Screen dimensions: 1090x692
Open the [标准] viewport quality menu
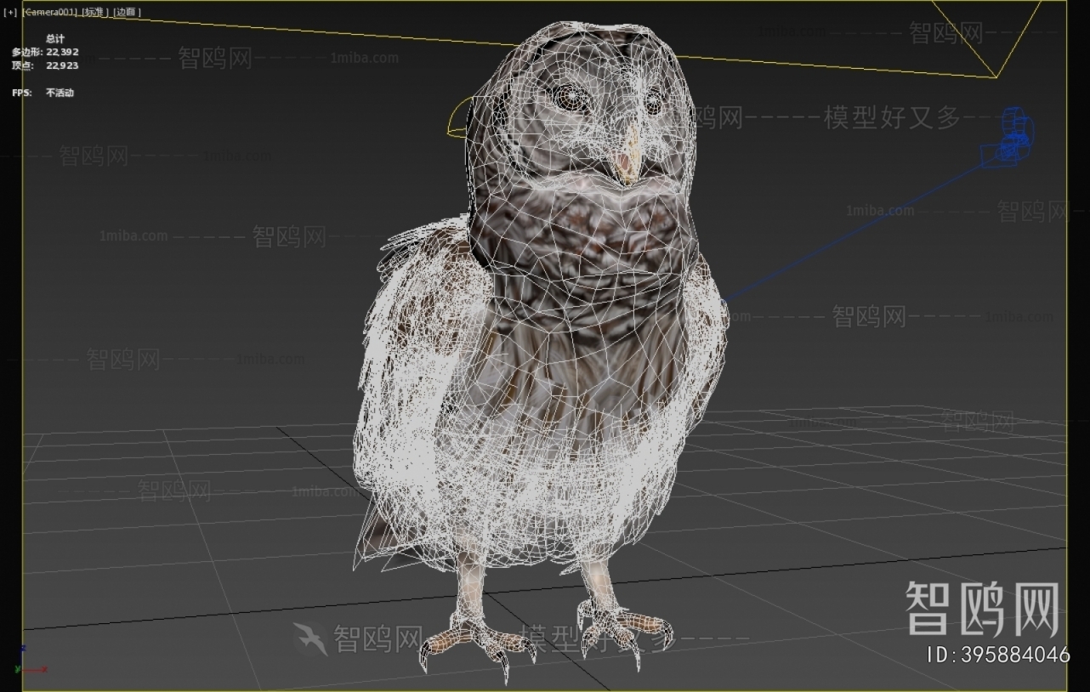[95, 12]
